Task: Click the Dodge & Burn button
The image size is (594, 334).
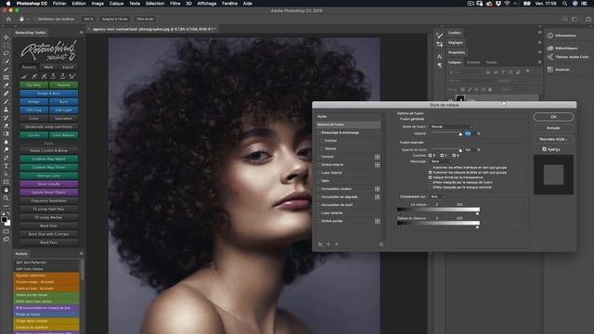Action: tap(48, 93)
